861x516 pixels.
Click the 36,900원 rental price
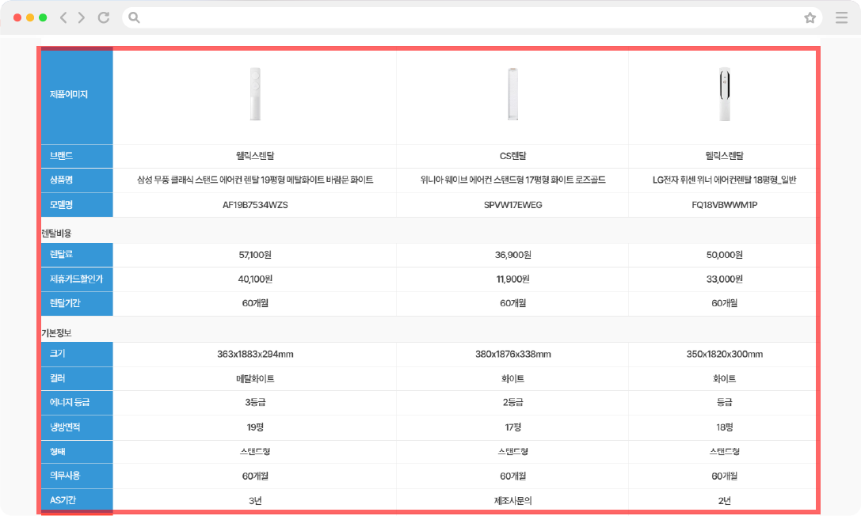pyautogui.click(x=512, y=255)
